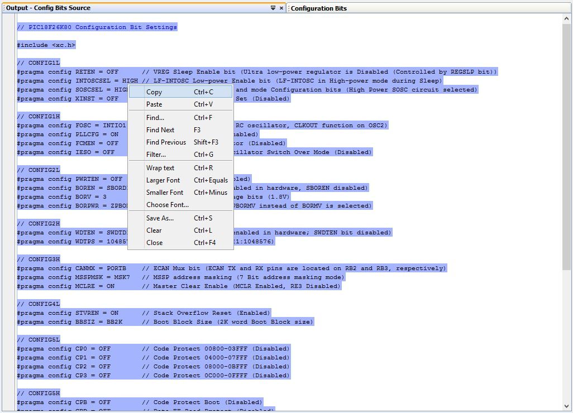This screenshot has height=413, width=573.
Task: Open the Find dialog
Action: [x=154, y=117]
